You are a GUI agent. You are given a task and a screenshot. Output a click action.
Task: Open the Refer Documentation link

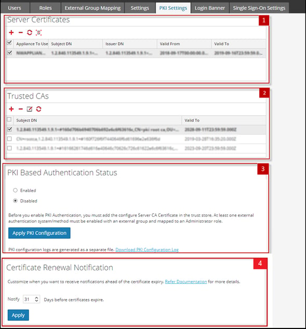pyautogui.click(x=186, y=282)
